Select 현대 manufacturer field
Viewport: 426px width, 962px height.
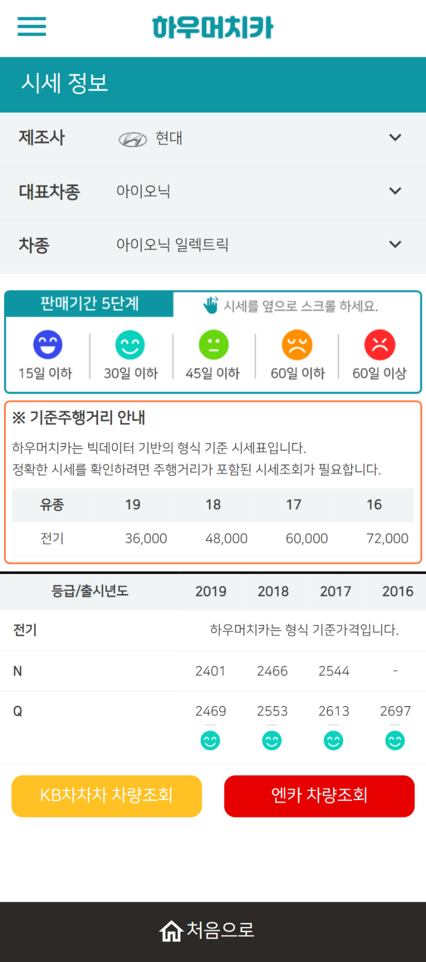(213, 138)
